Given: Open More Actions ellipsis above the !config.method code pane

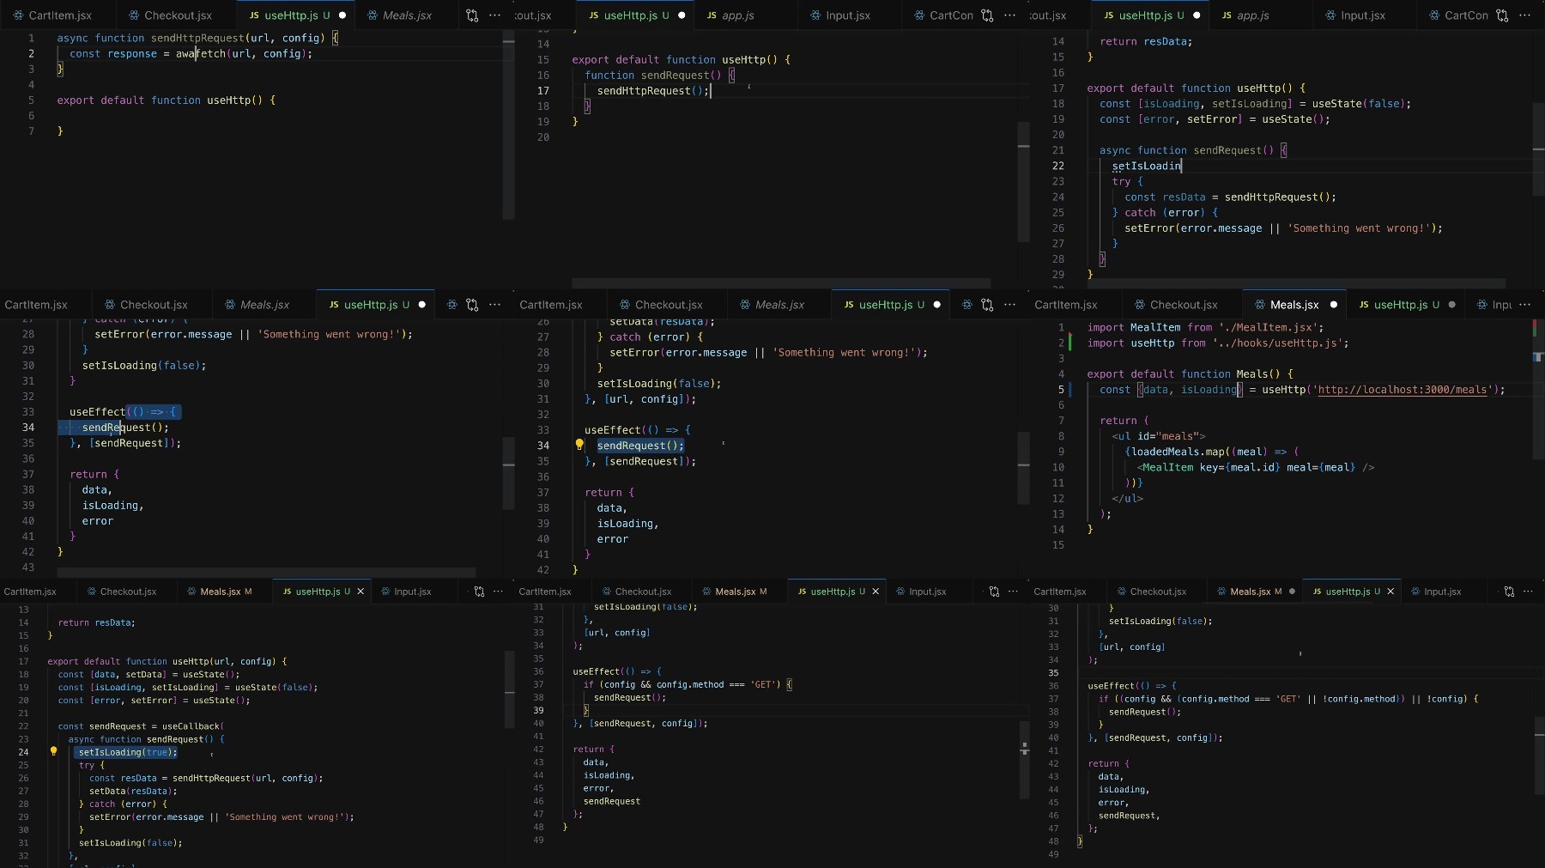Looking at the screenshot, I should click(1528, 592).
